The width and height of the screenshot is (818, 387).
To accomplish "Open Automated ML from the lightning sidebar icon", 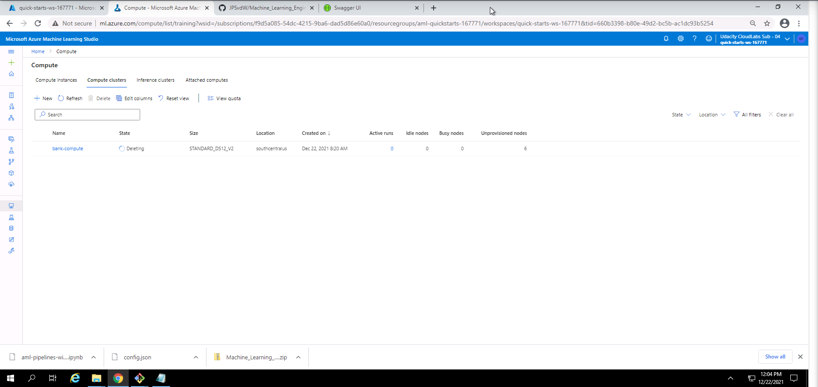I will pyautogui.click(x=11, y=107).
